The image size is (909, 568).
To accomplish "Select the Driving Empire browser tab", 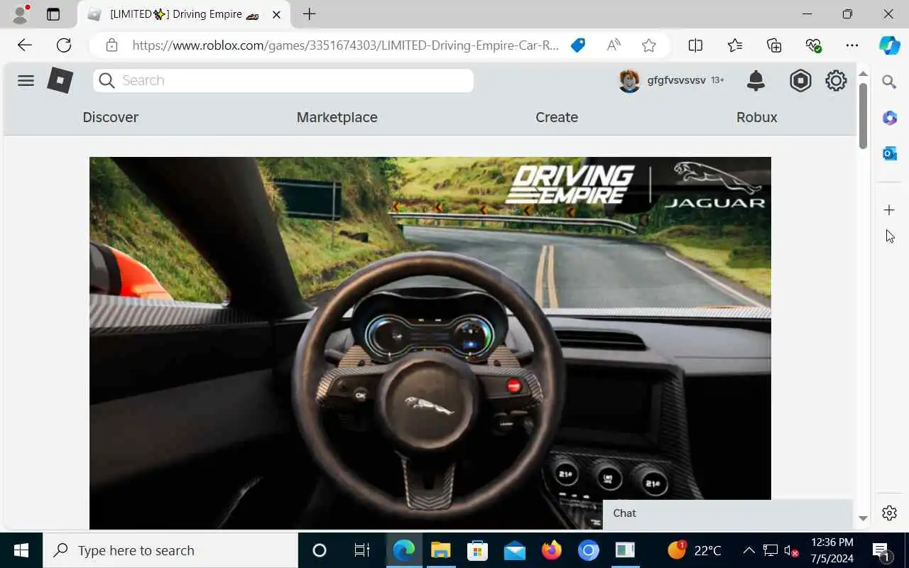I will coord(183,14).
